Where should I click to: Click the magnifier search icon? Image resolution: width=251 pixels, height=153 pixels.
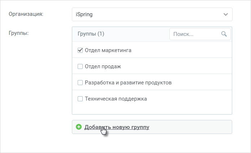click(x=224, y=34)
